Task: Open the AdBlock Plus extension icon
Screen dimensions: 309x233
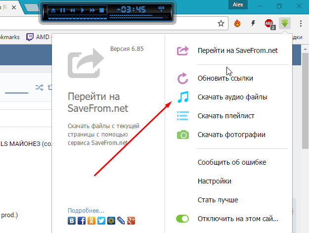Action: (269, 24)
